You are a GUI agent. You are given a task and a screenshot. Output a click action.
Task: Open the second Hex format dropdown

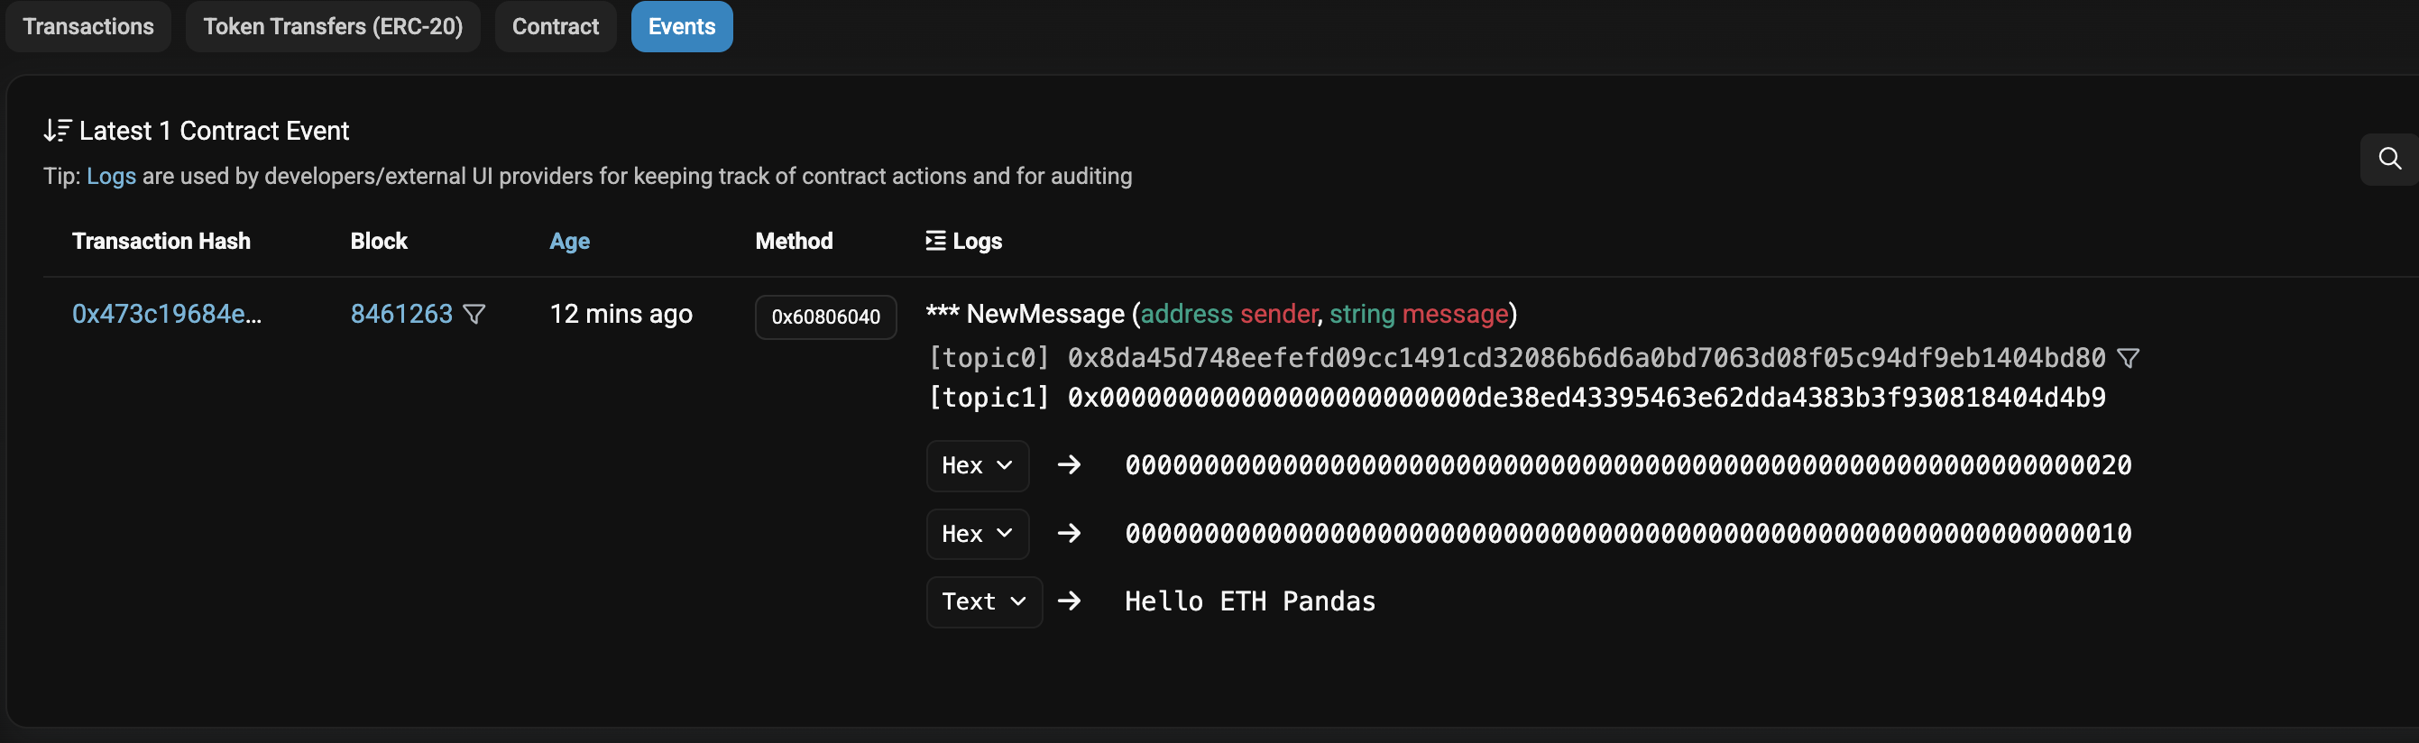coord(978,535)
